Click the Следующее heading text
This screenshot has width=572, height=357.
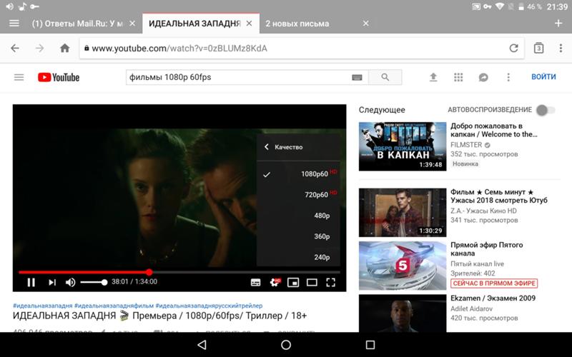[382, 110]
